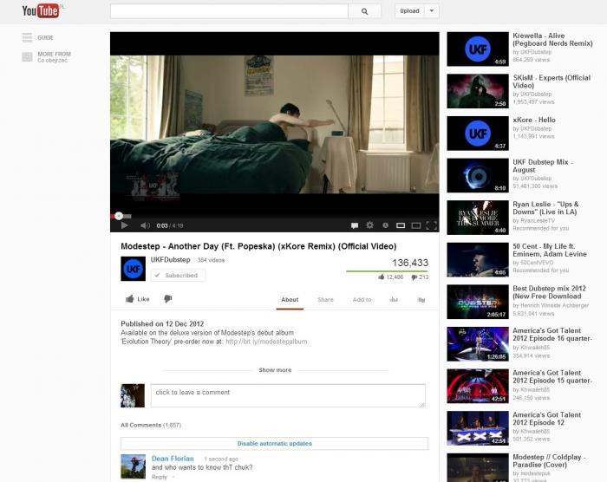Click Dean Florian's avatar image
Screen dimensions: 607x482
134,466
